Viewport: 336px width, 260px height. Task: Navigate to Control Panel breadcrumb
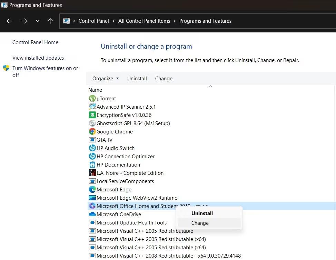click(93, 21)
